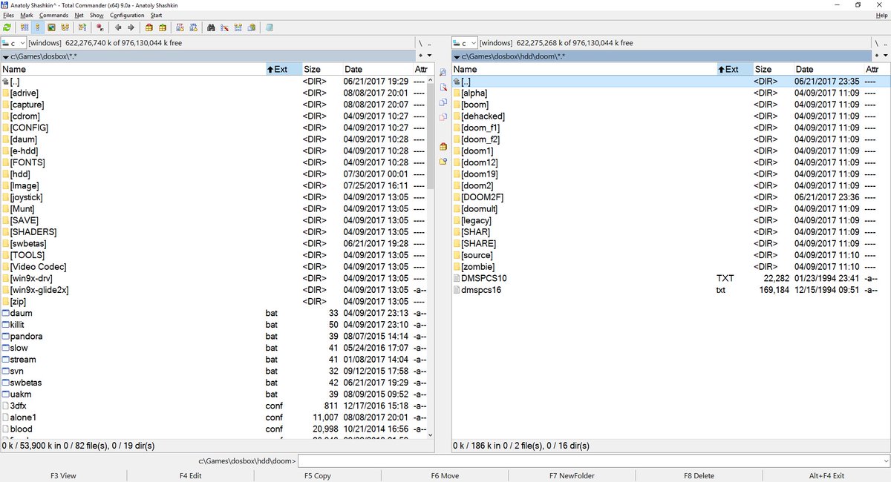Open the Commands menu
This screenshot has width=891, height=482.
coord(53,15)
